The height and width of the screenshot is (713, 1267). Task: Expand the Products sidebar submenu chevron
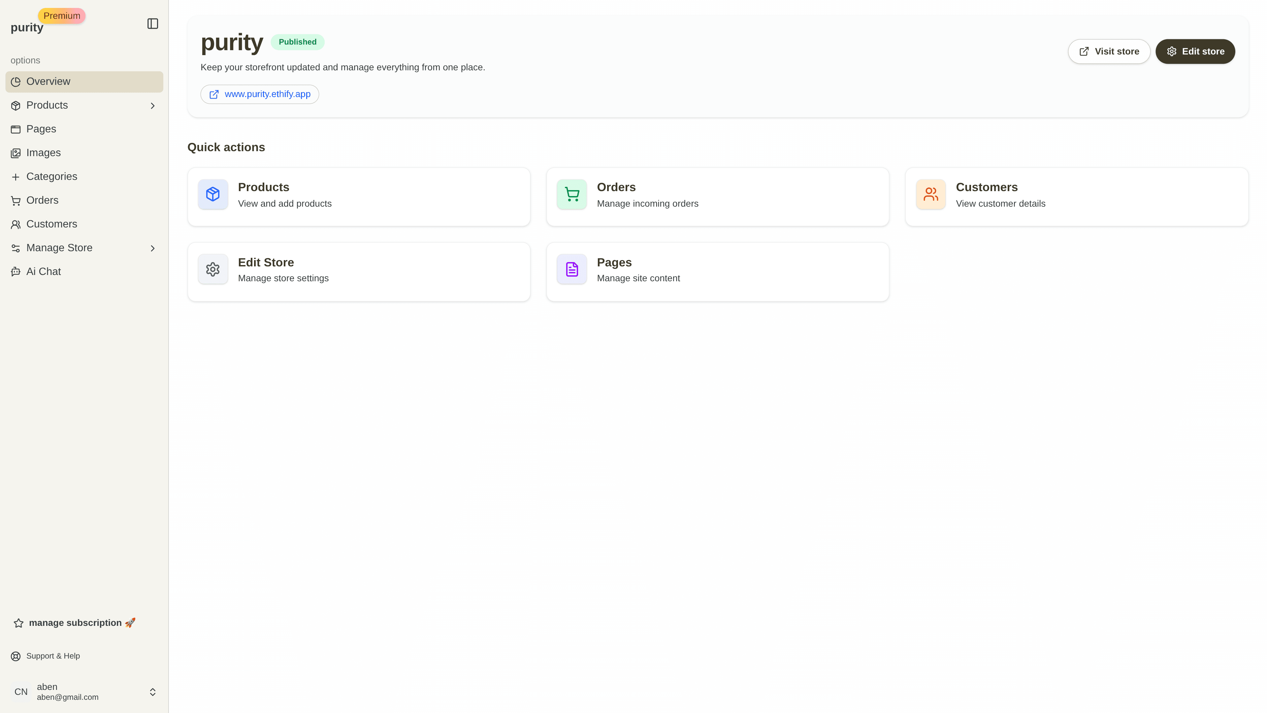coord(152,106)
